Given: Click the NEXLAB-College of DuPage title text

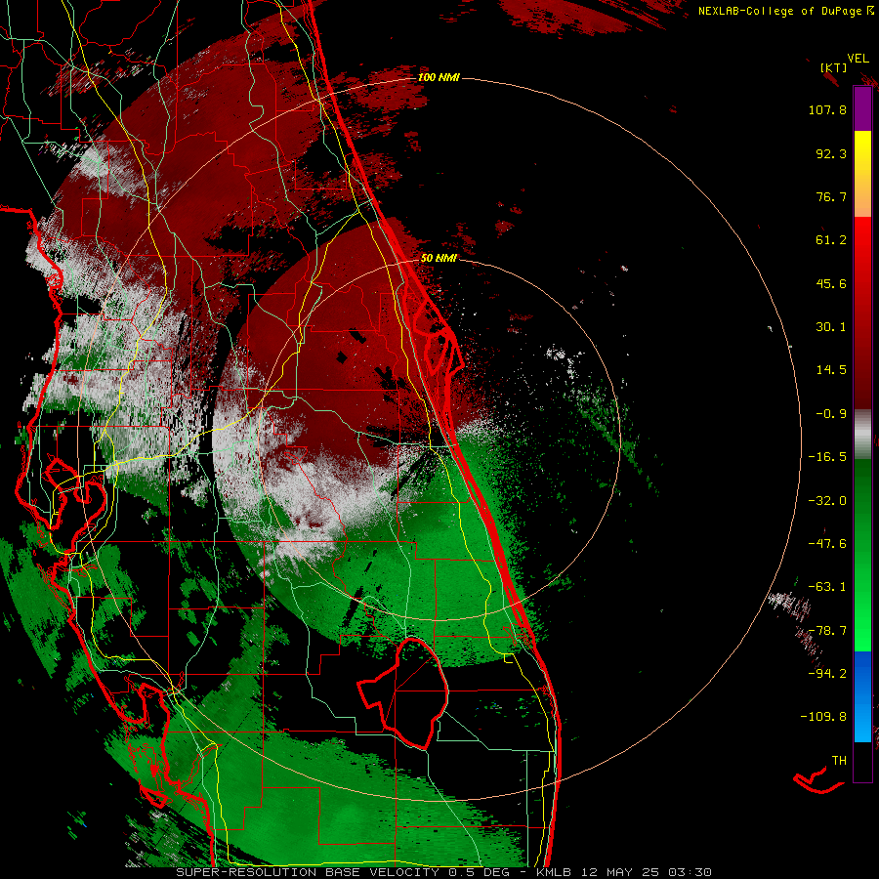Looking at the screenshot, I should click(786, 11).
